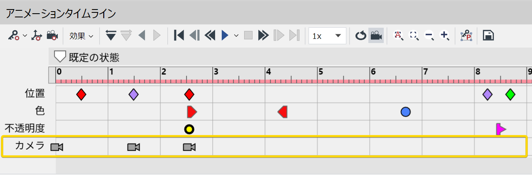Open the playback speed 1x combo box
This screenshot has height=175, width=532.
coord(327,36)
